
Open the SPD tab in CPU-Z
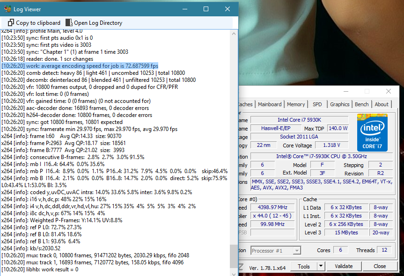coord(317,104)
